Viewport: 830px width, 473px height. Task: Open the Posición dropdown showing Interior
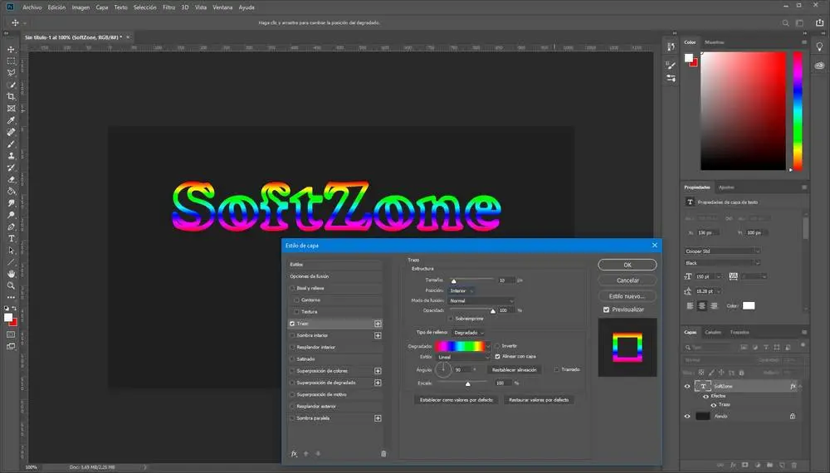[461, 290]
